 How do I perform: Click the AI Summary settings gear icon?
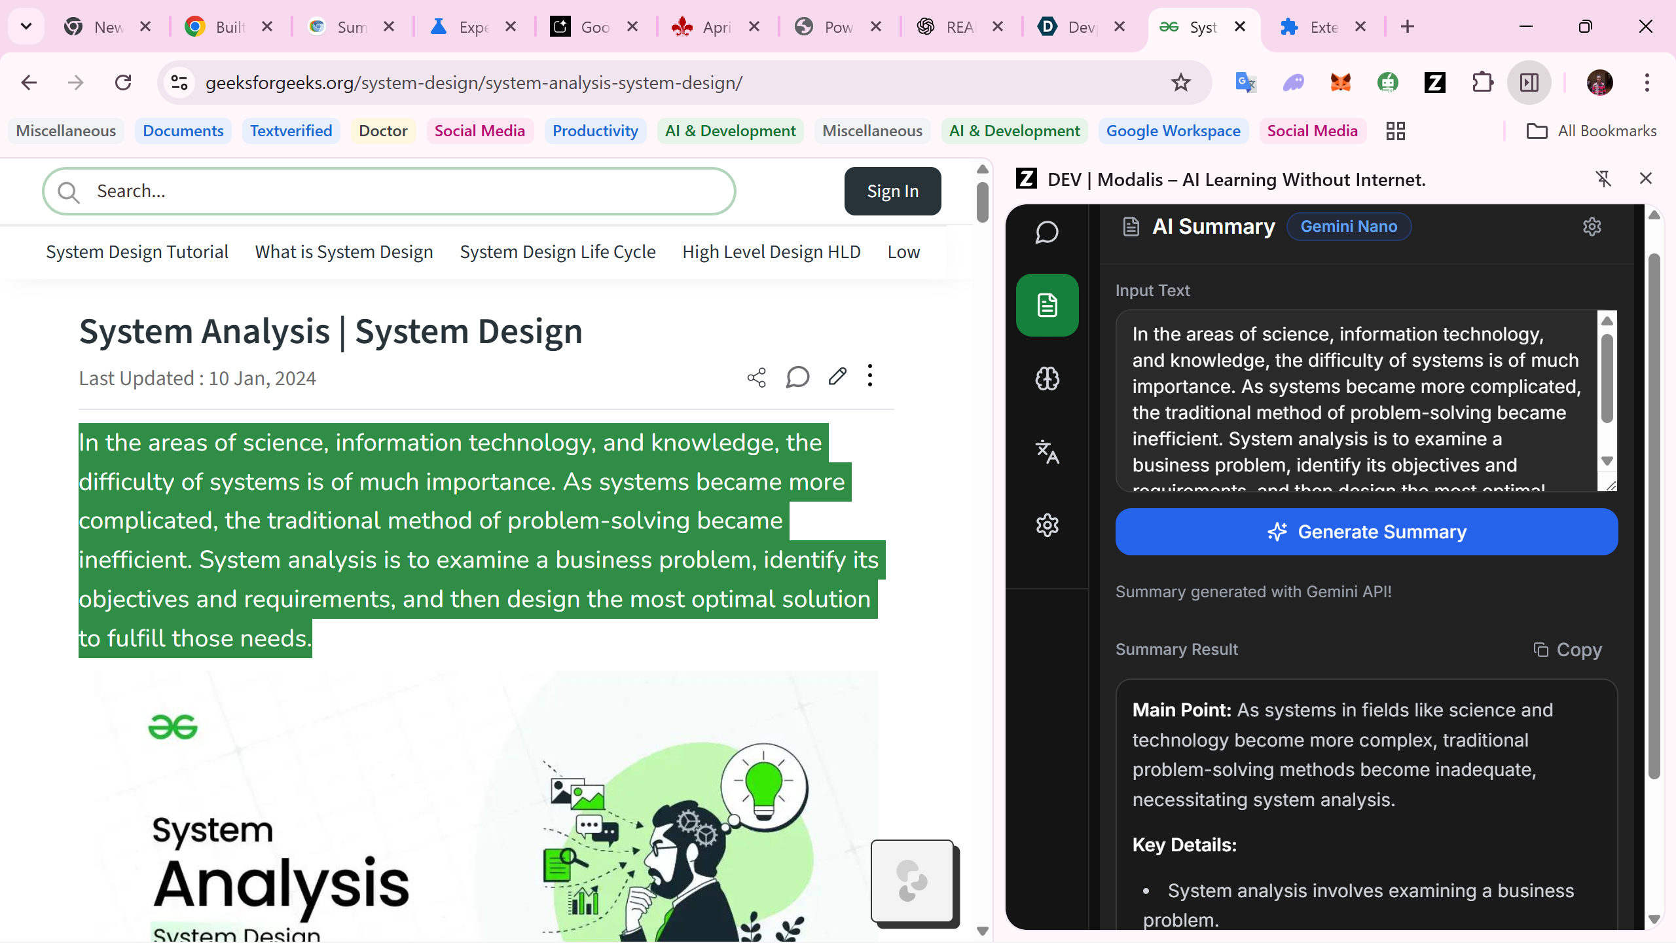pos(1592,227)
